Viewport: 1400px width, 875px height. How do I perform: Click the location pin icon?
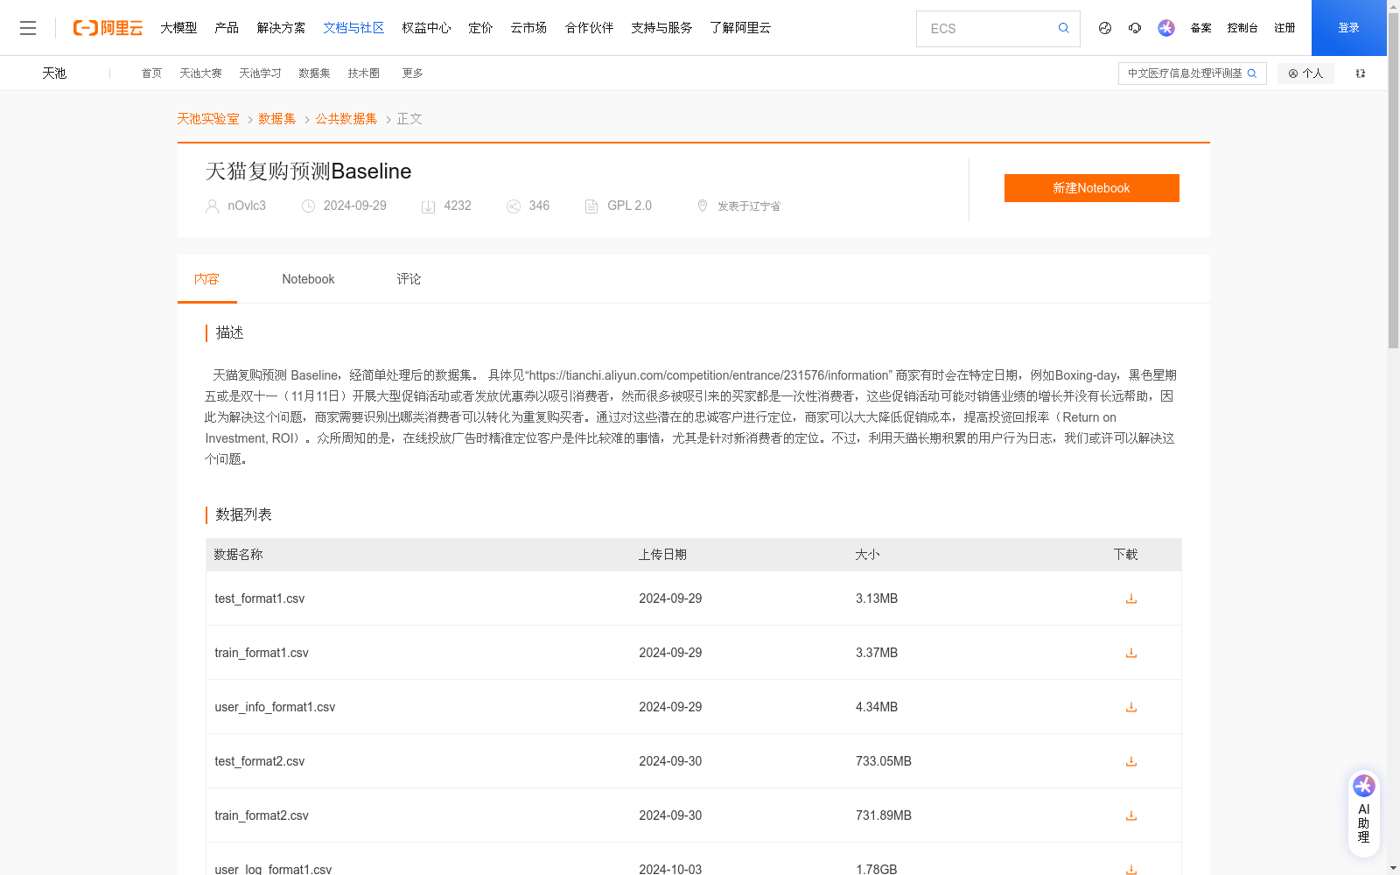coord(702,206)
